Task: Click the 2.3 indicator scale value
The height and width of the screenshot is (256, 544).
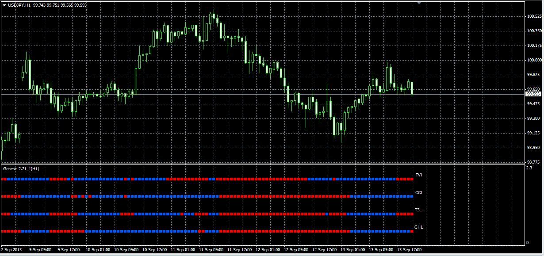Action: click(x=529, y=168)
